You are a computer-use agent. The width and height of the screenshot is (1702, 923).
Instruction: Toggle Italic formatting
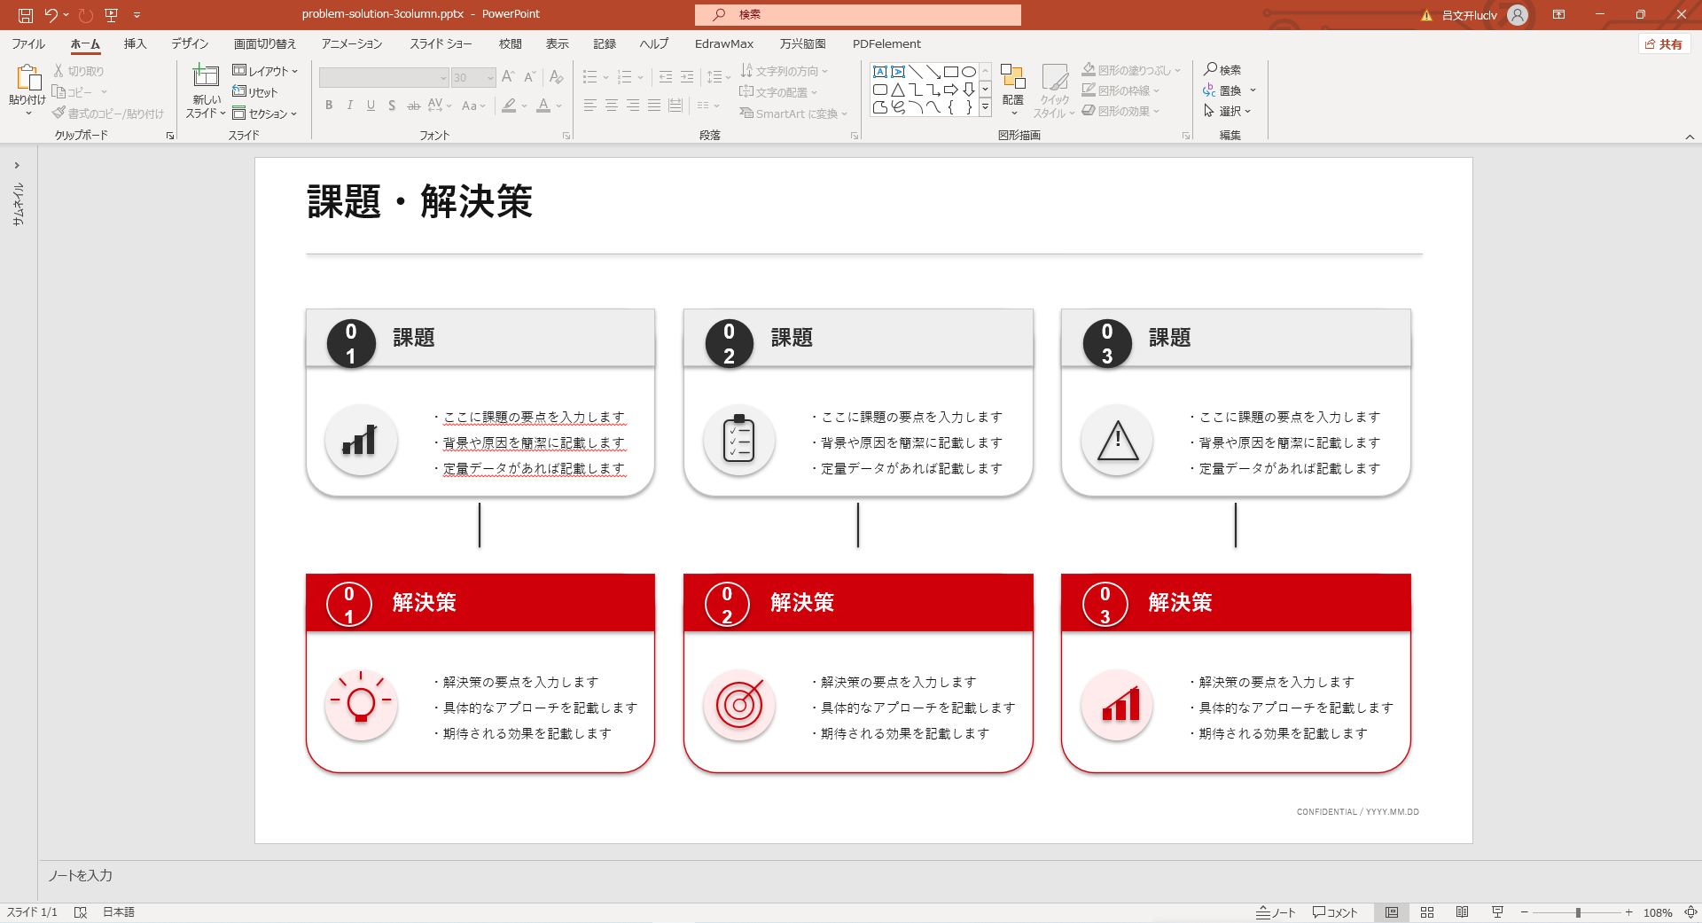350,106
